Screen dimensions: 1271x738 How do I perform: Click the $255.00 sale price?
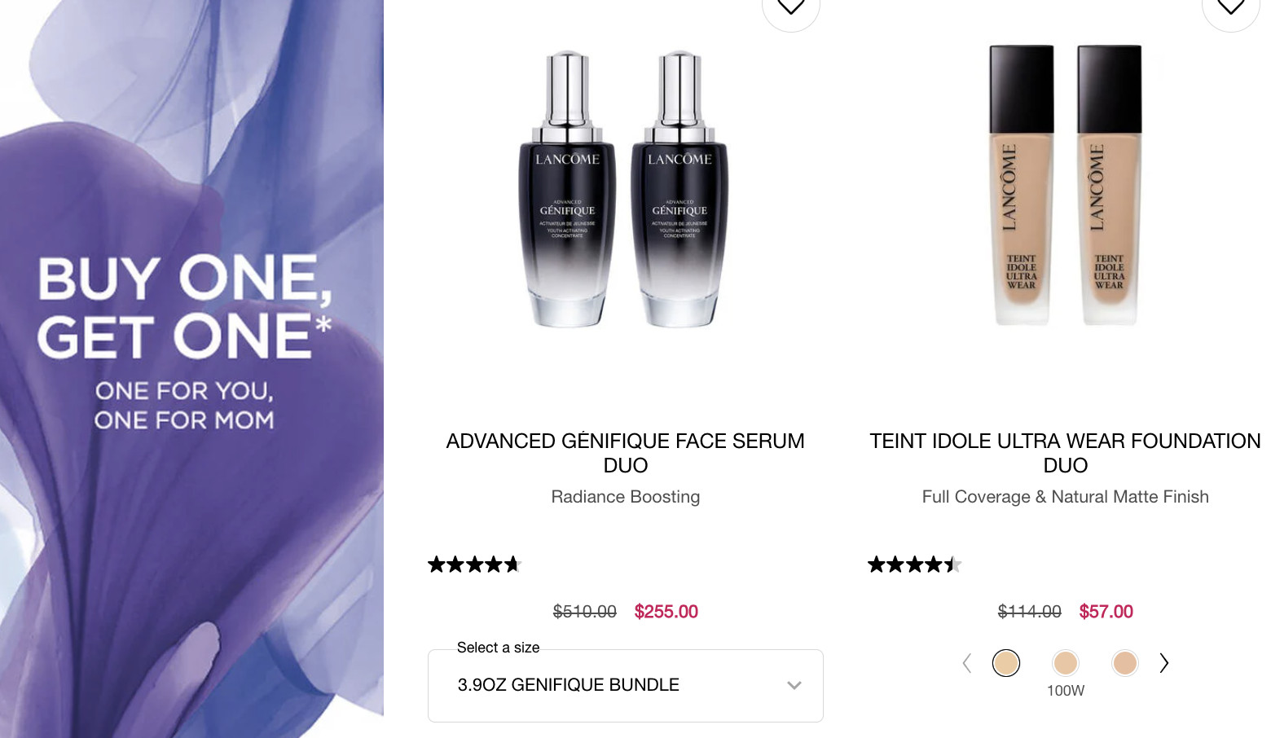point(666,612)
